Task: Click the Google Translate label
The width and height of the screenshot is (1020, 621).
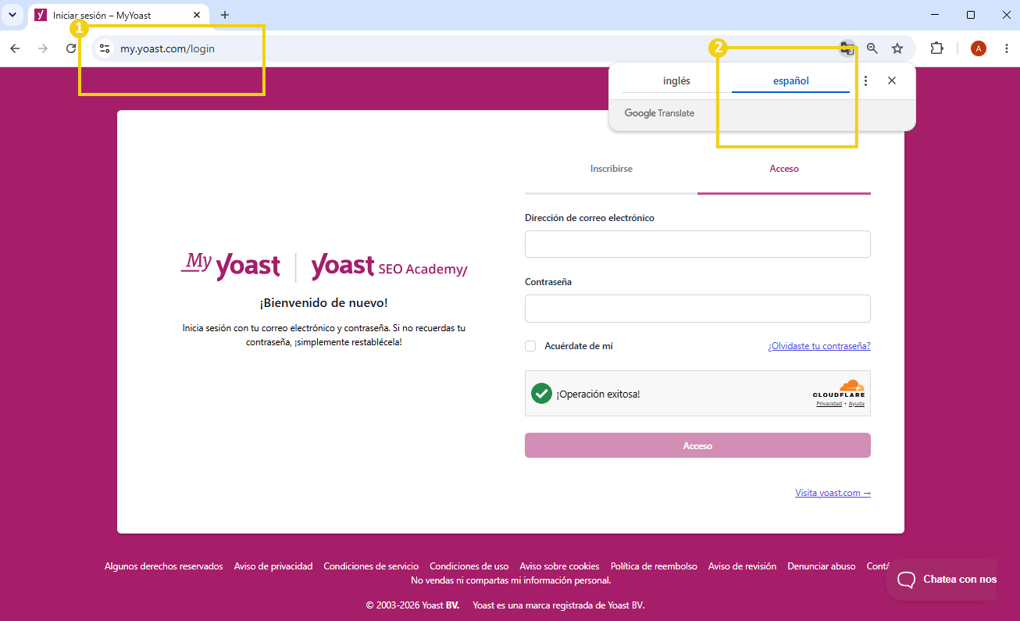Action: [659, 113]
